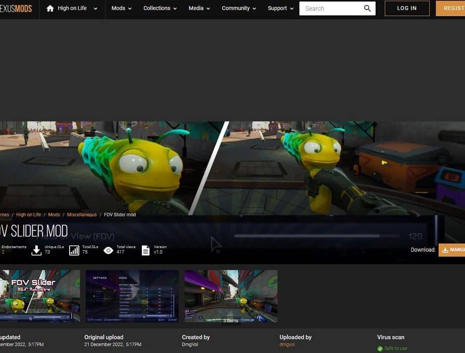Screen dimensions: 465x353
Task: Open the Mods menu
Action: tap(122, 8)
